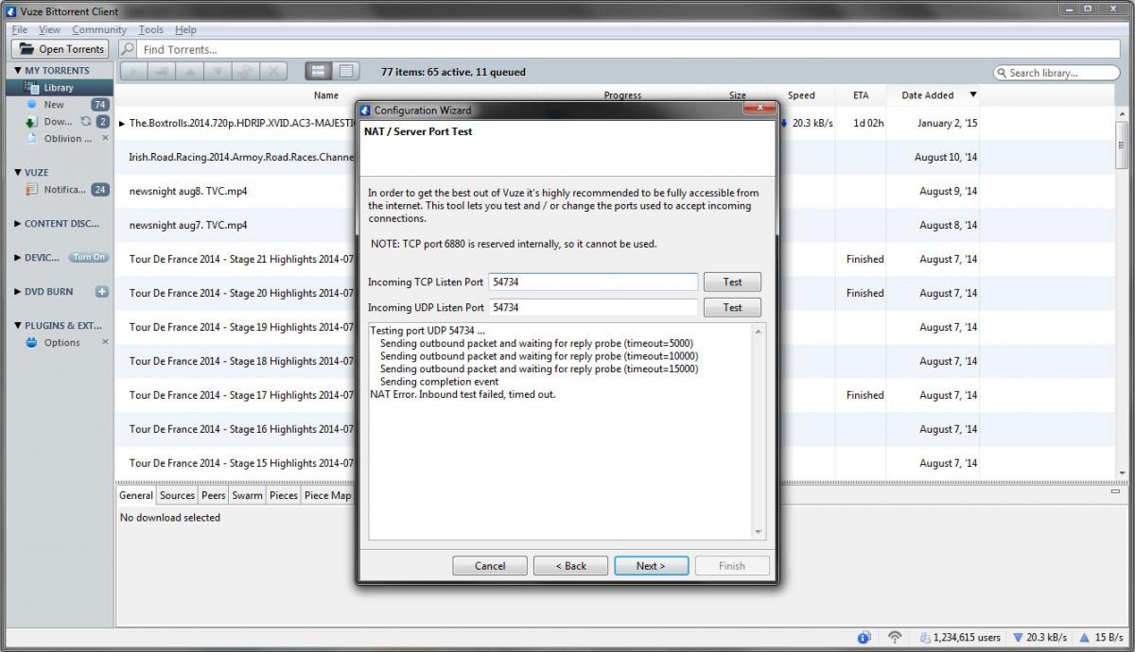This screenshot has height=652, width=1135.
Task: Open the Options plugin sidebar entry
Action: 61,343
